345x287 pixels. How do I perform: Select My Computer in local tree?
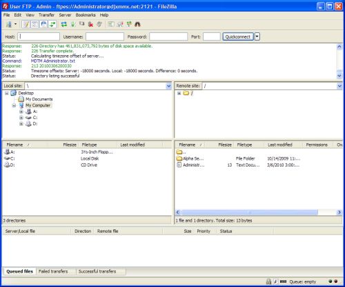point(38,105)
